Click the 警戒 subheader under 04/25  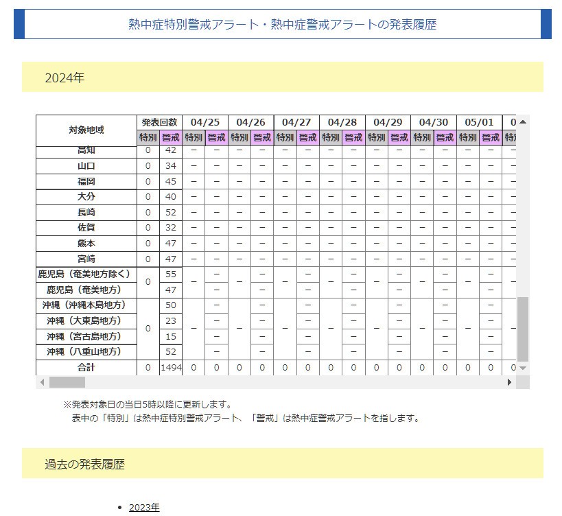tap(216, 138)
